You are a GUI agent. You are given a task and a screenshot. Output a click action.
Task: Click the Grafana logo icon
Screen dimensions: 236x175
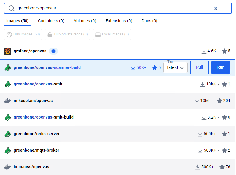[x=8, y=51]
